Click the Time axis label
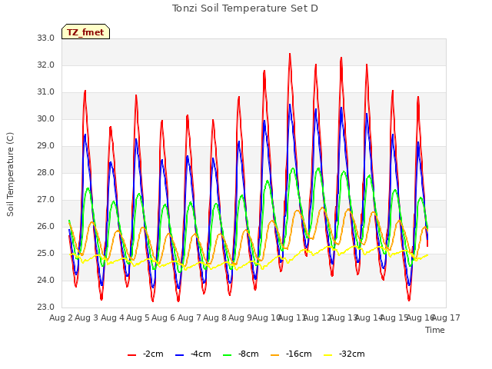The width and height of the screenshot is (492, 369). (x=435, y=330)
